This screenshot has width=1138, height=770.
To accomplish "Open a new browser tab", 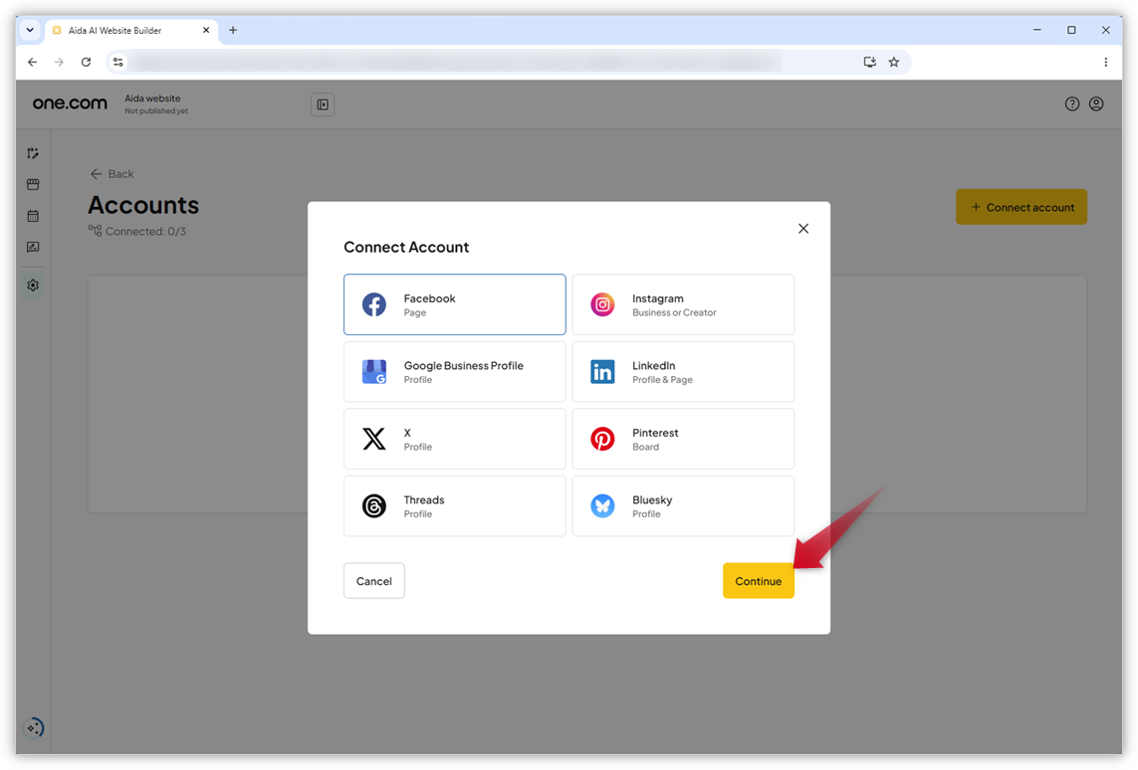I will [x=233, y=31].
